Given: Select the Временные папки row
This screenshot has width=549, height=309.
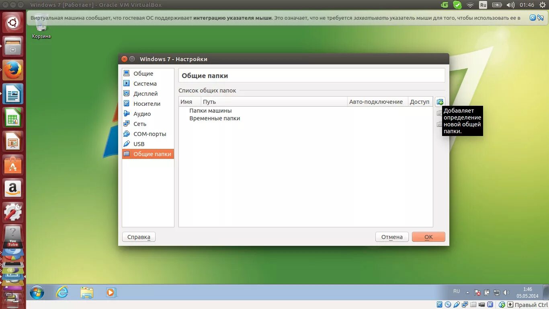Looking at the screenshot, I should (x=305, y=118).
